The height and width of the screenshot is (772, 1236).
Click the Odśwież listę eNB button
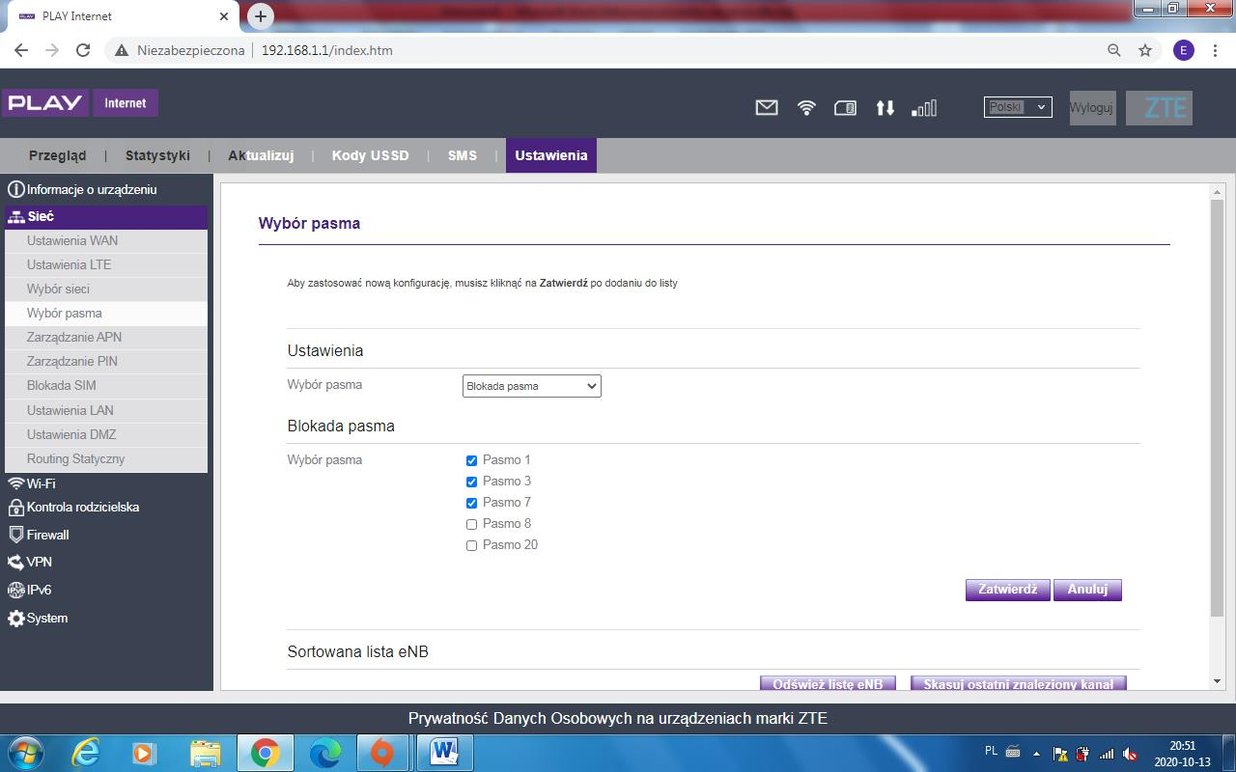(x=828, y=683)
